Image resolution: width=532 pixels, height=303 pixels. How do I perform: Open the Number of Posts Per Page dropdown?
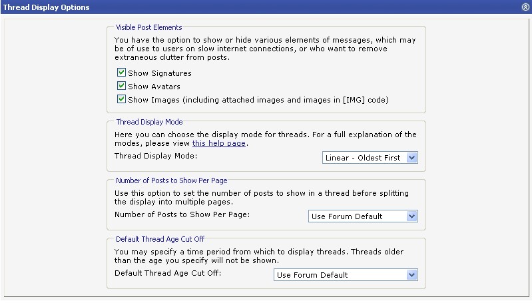click(363, 216)
